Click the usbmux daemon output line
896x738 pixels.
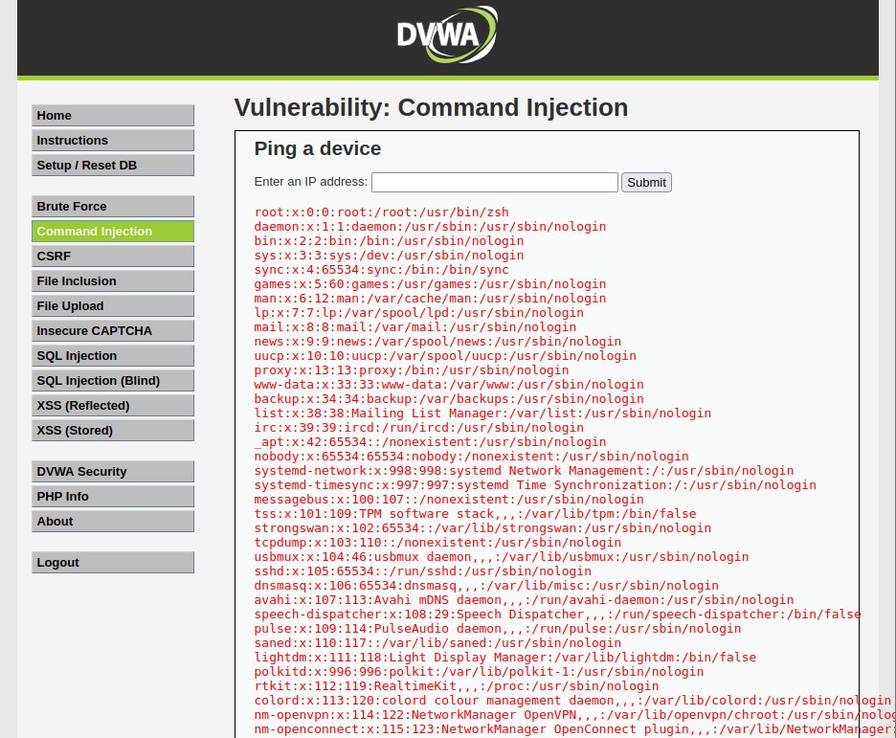502,557
